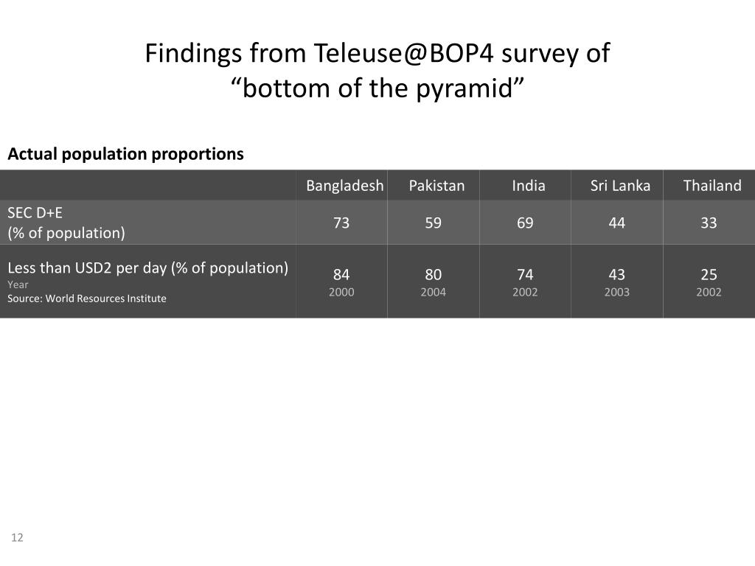Click the Thailand column header

[711, 186]
